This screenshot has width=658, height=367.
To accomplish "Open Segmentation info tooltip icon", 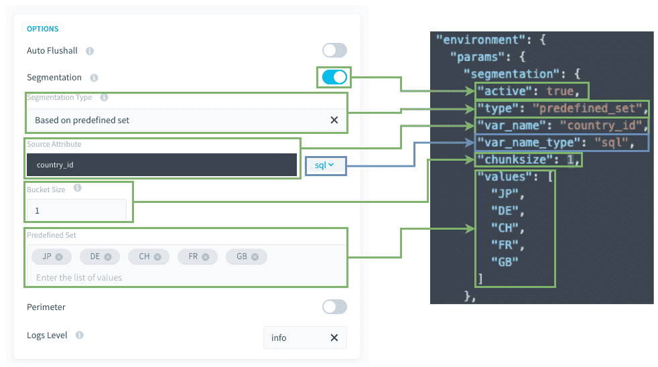I will (94, 78).
